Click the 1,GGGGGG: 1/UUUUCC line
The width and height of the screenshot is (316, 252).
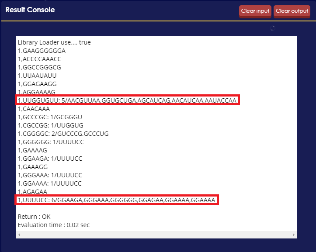pyautogui.click(x=51, y=142)
